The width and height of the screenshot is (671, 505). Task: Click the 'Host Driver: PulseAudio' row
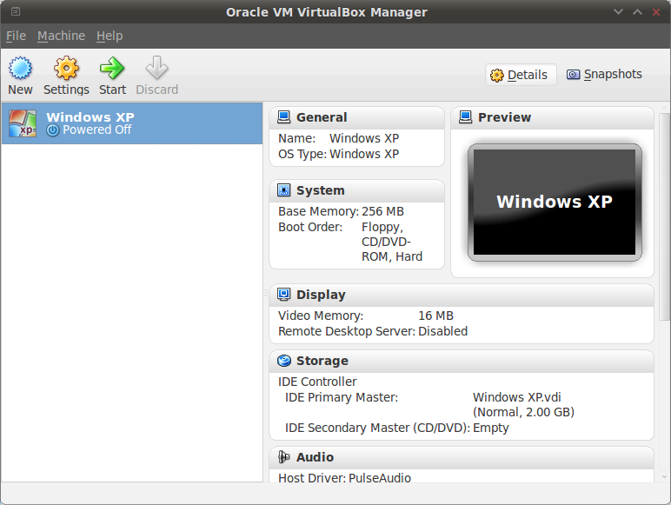pyautogui.click(x=344, y=477)
